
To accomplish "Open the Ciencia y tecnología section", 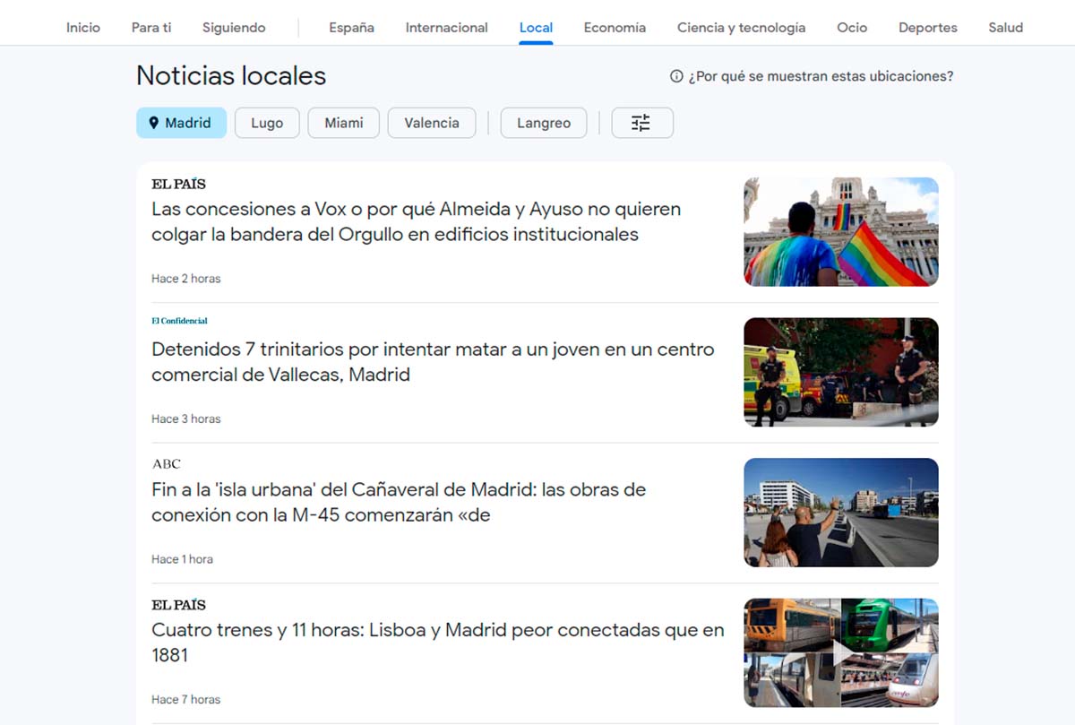I will pos(741,28).
